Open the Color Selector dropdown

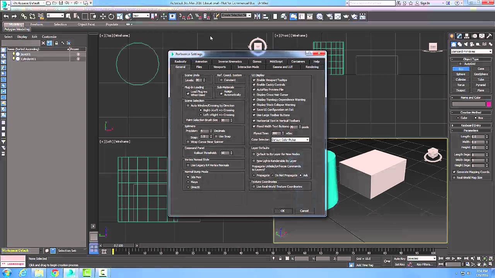pos(290,140)
